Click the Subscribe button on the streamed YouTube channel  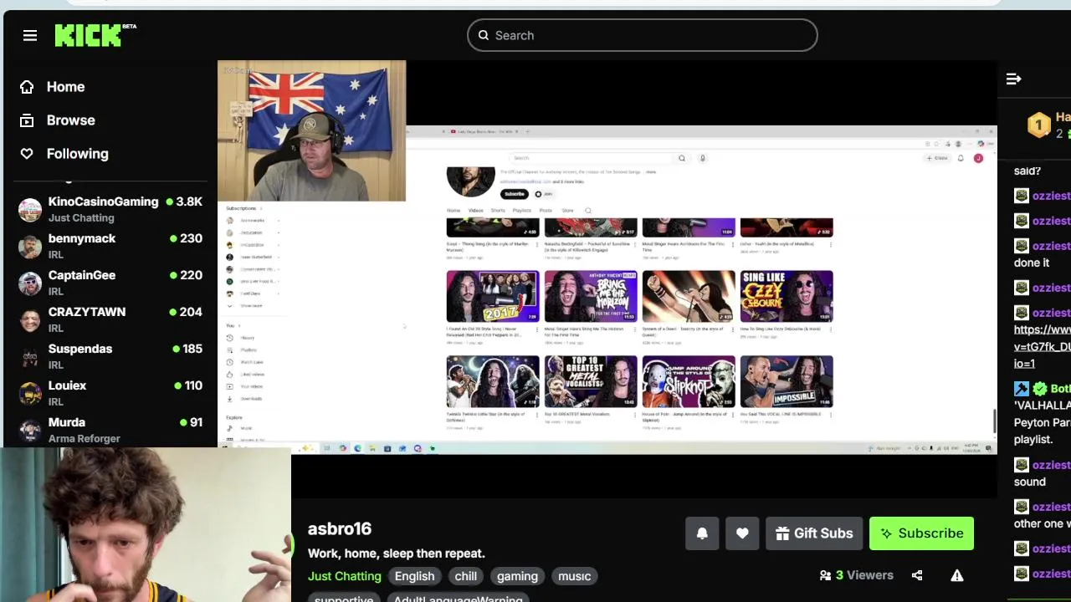(x=514, y=194)
